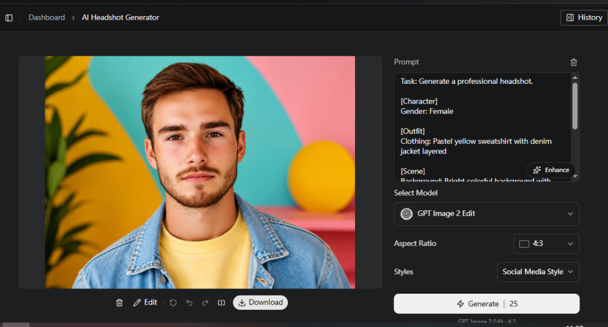Screen dimensions: 608x327
Task: Download the generated headshot
Action: pos(260,303)
